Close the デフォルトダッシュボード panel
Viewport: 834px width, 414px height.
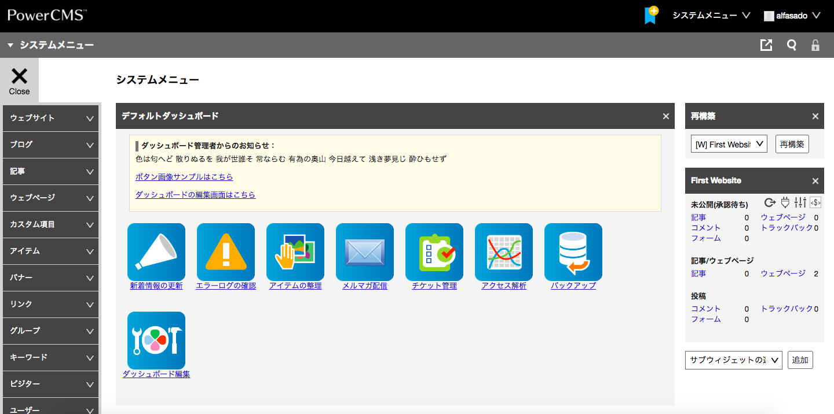coord(666,116)
